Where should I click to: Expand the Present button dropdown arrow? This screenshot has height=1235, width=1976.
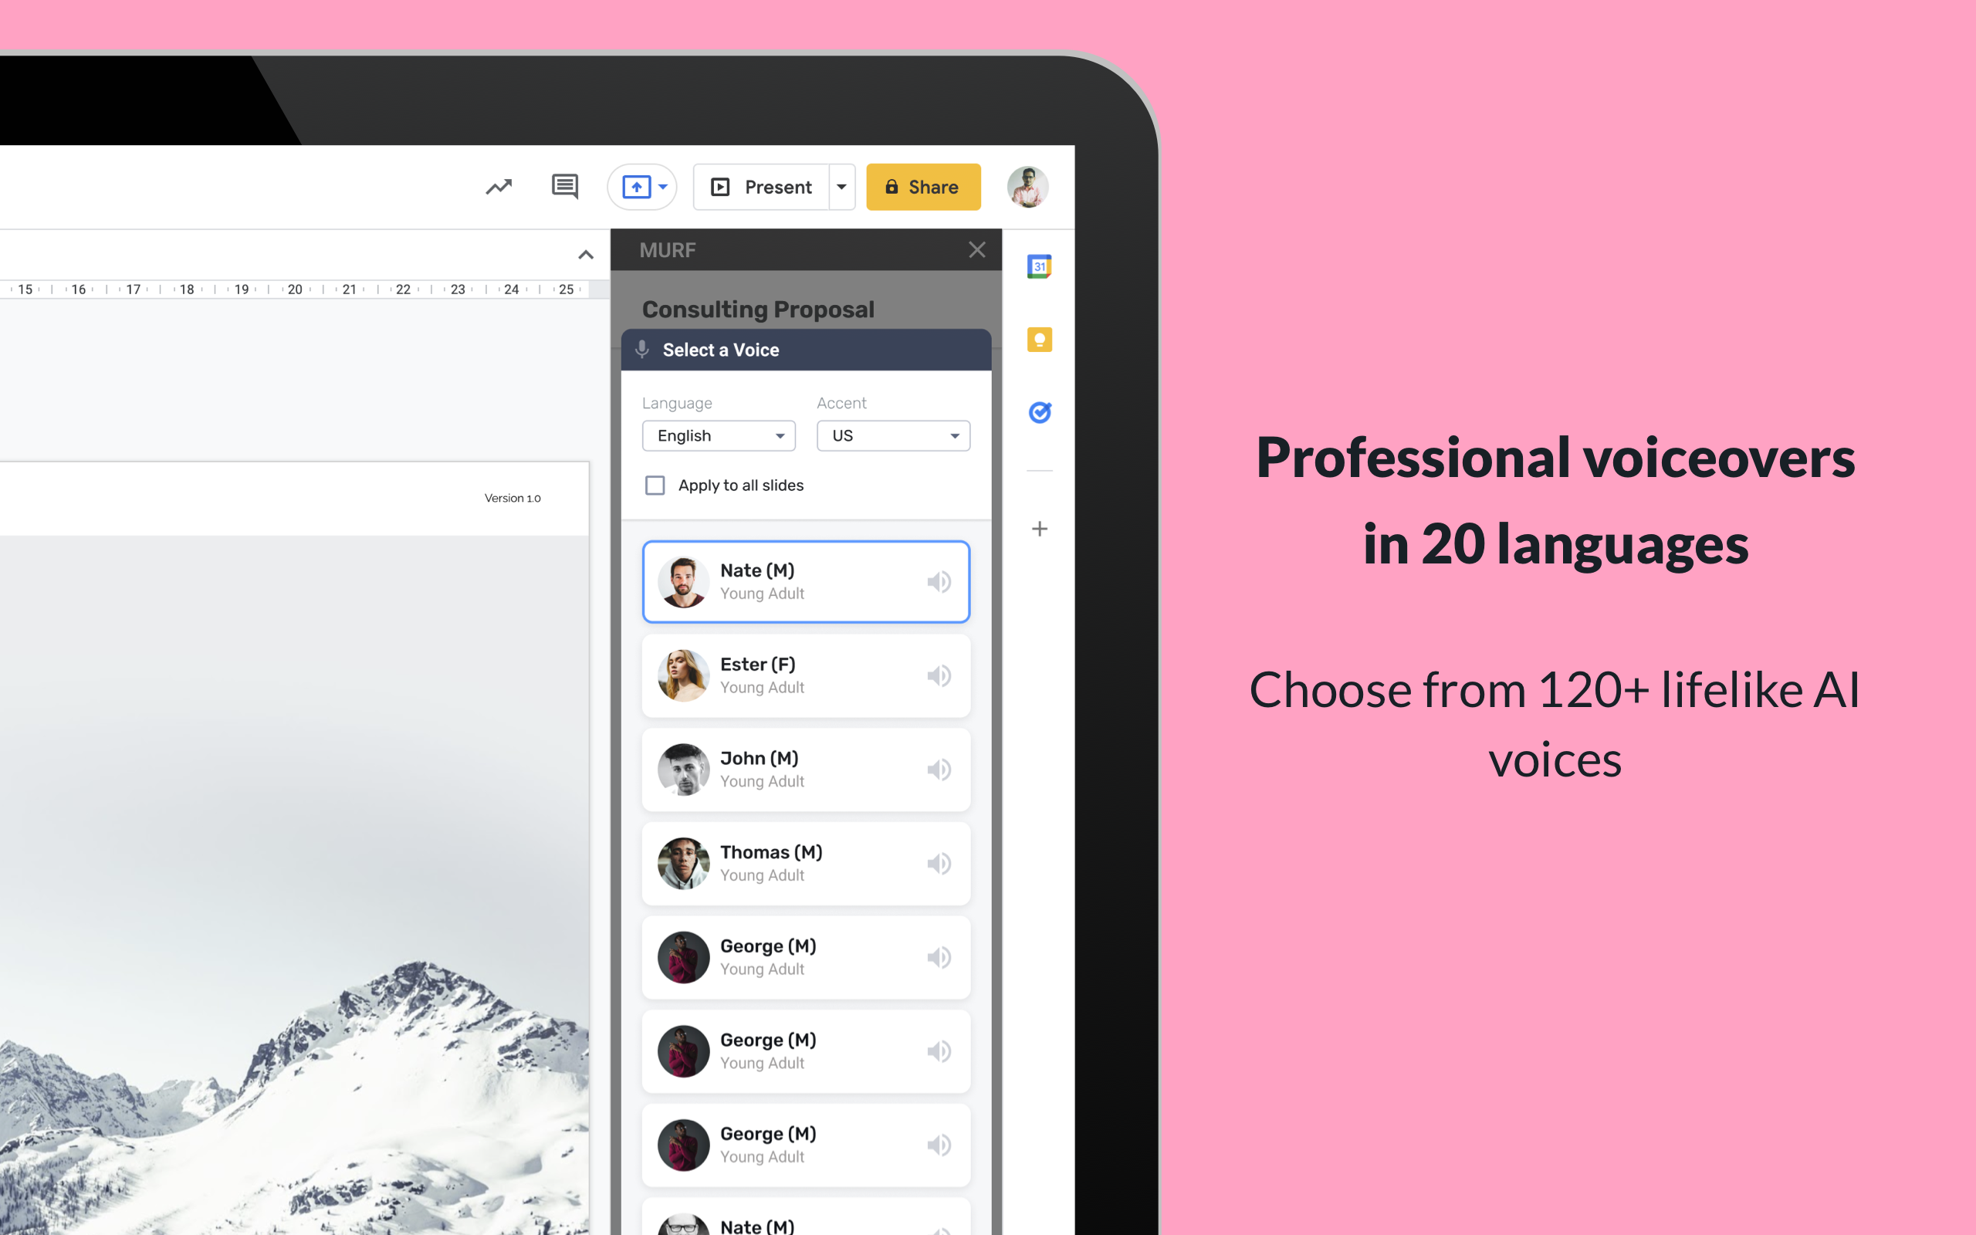point(841,186)
